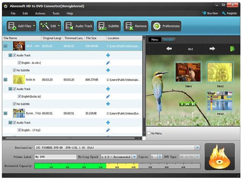The height and width of the screenshot is (180, 242).
Task: Toggle No Subtitle checkbox under abcd mkv
Action: coord(15,70)
